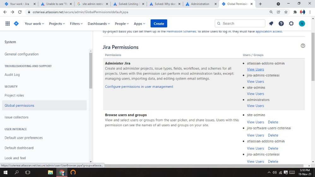Screen dimensions: 315x177
Task: Open the Help question mark icon
Action: pyautogui.click(x=281, y=24)
